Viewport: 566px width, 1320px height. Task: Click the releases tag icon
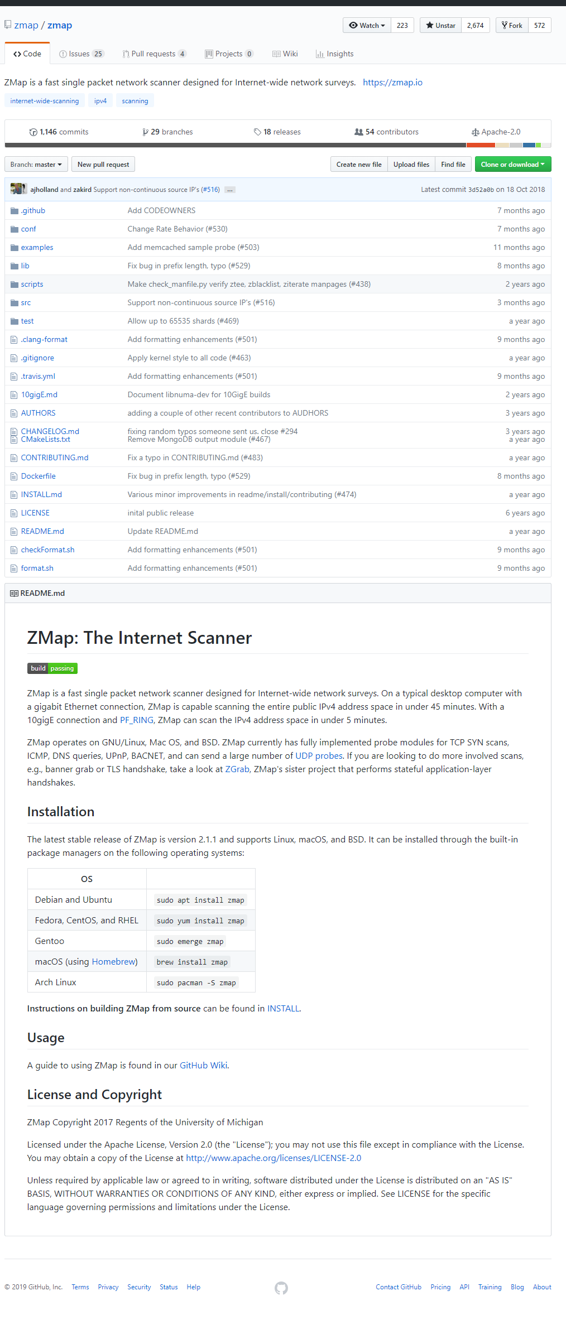click(x=257, y=132)
